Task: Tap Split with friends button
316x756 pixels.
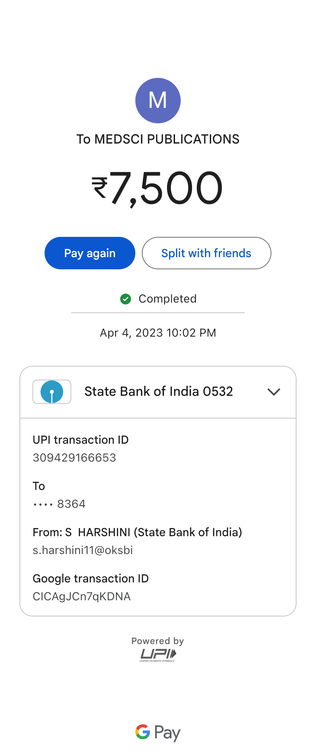Action: (x=206, y=253)
